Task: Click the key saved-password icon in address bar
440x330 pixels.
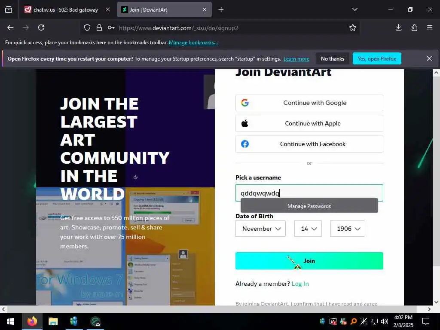Action: coord(111,28)
